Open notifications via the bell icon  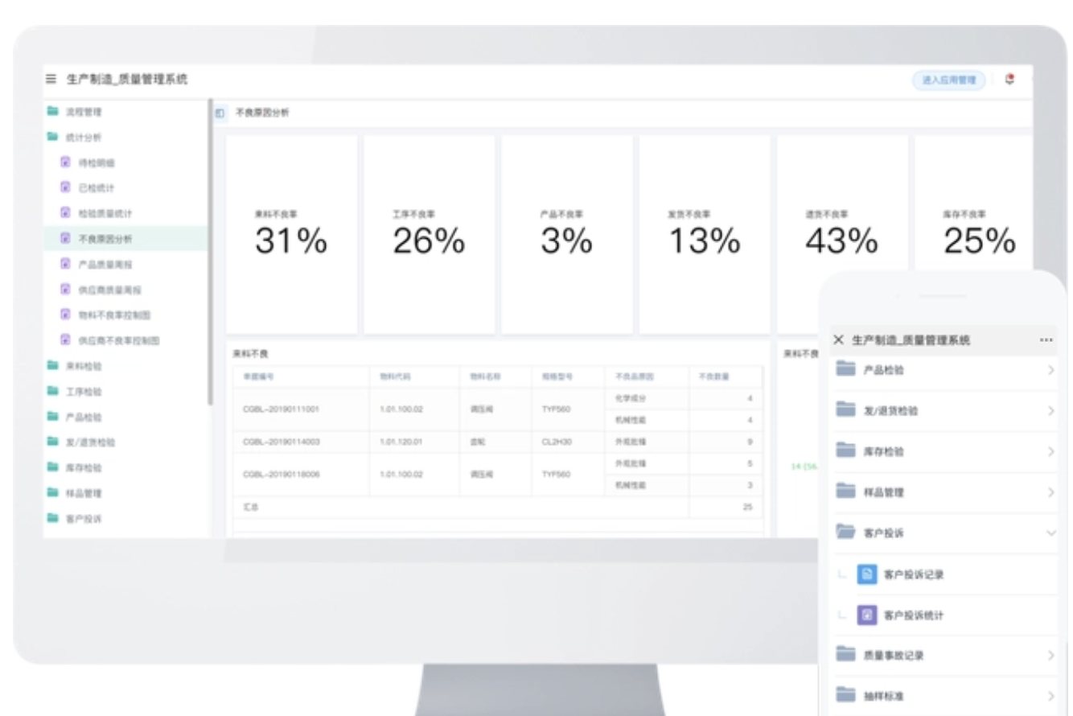(x=1010, y=80)
